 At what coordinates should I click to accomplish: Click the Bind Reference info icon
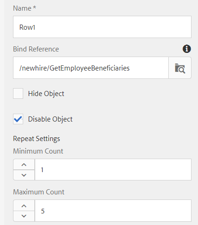(x=187, y=49)
